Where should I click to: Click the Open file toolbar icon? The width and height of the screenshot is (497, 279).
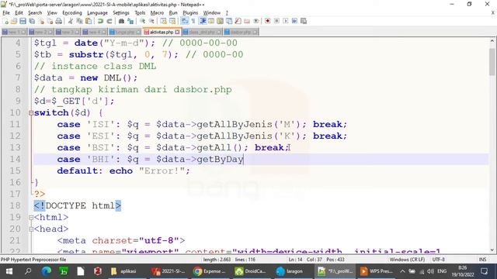click(x=14, y=21)
